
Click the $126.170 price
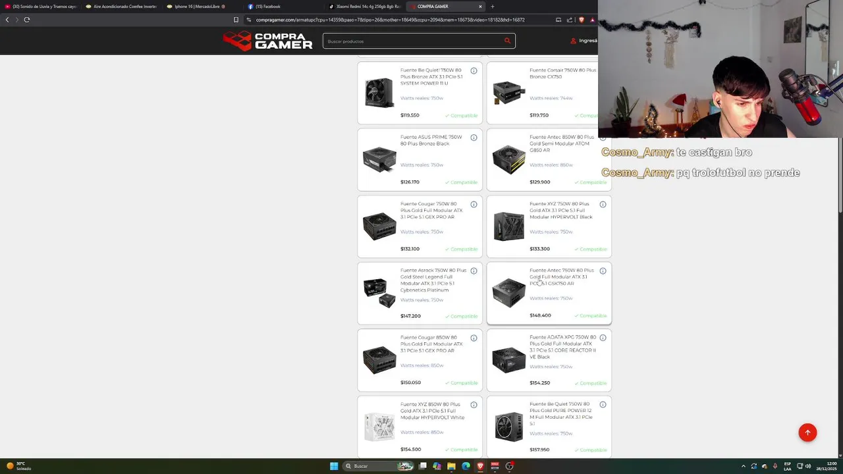pos(410,182)
